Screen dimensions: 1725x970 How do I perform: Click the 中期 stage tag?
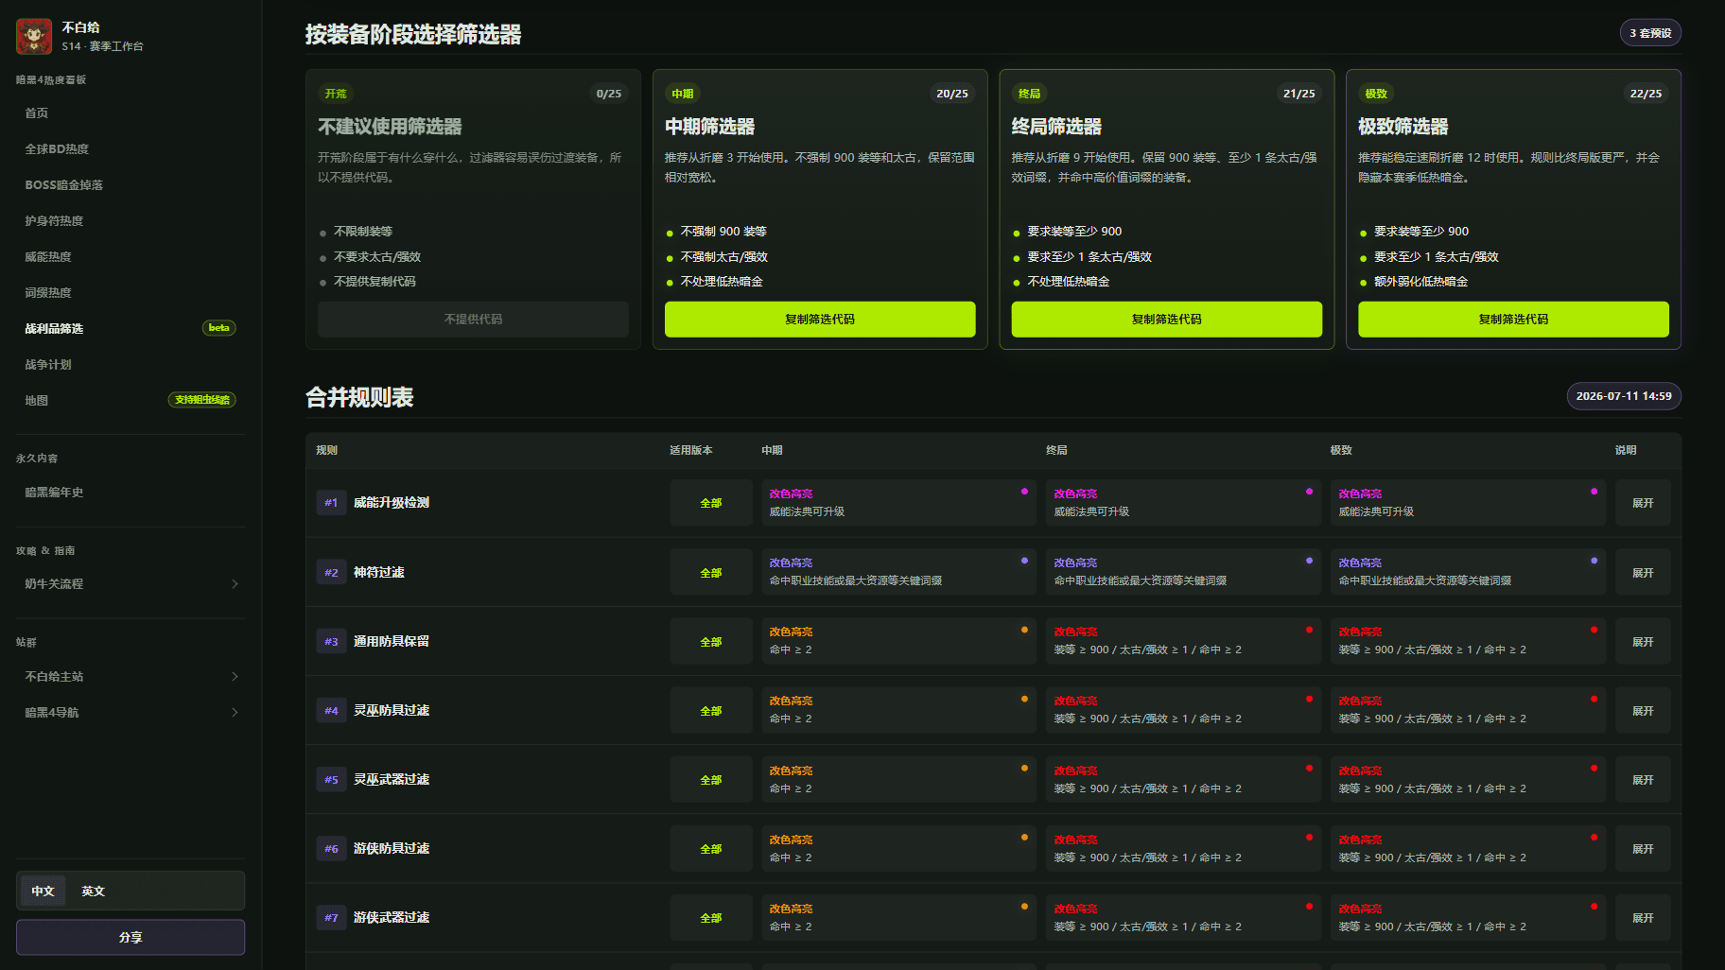683,94
